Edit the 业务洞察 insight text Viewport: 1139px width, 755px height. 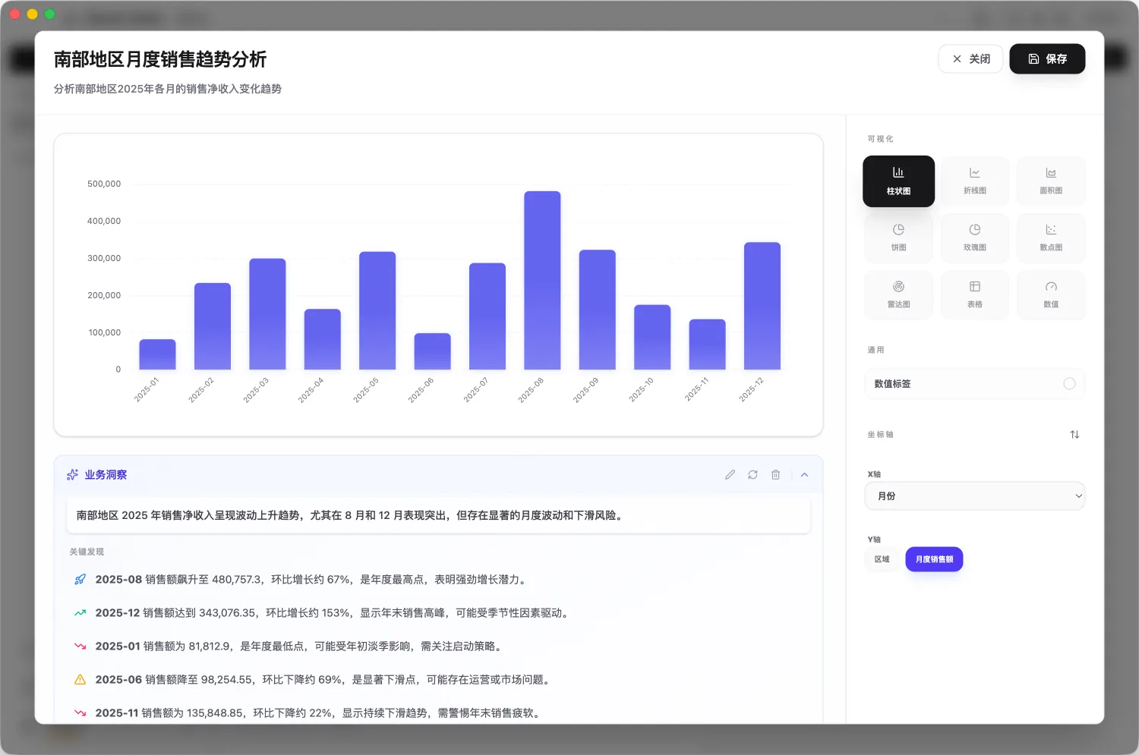[730, 474]
